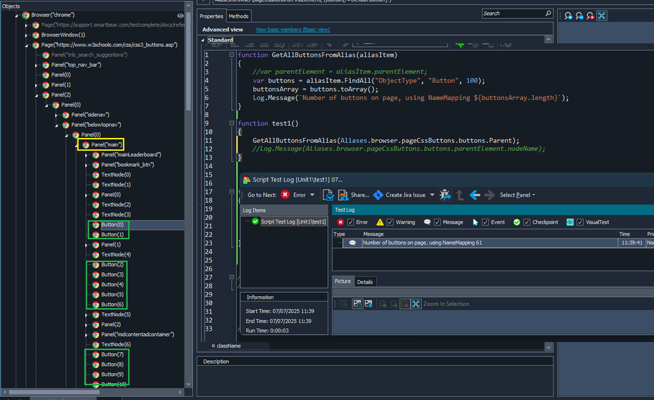This screenshot has width=654, height=400.
Task: Toggle the eye icon in Objects panel
Action: 180,14
